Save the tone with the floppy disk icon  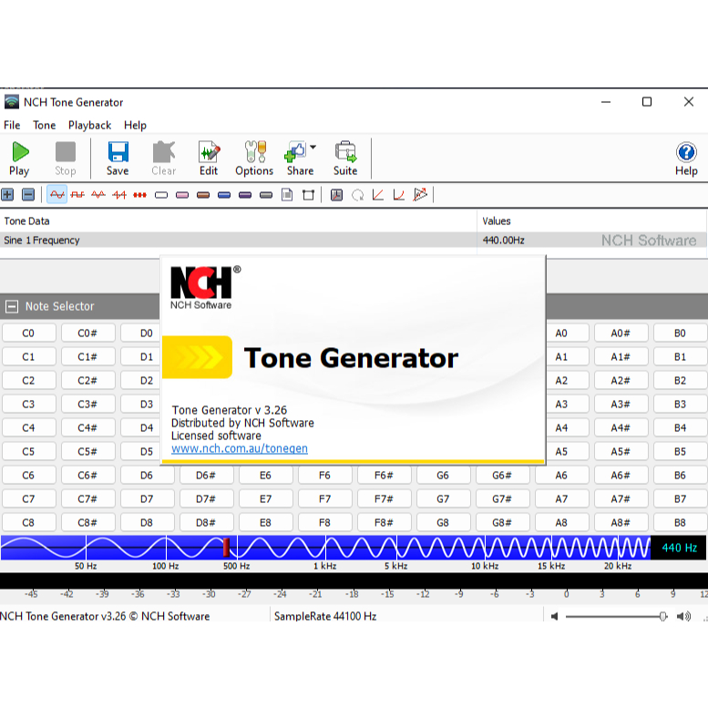[118, 158]
